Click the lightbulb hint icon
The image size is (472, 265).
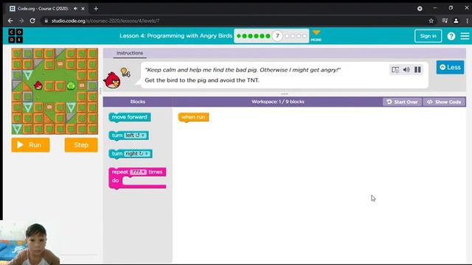(x=125, y=72)
